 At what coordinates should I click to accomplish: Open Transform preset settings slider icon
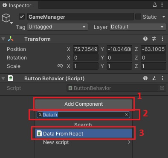coord(154,39)
